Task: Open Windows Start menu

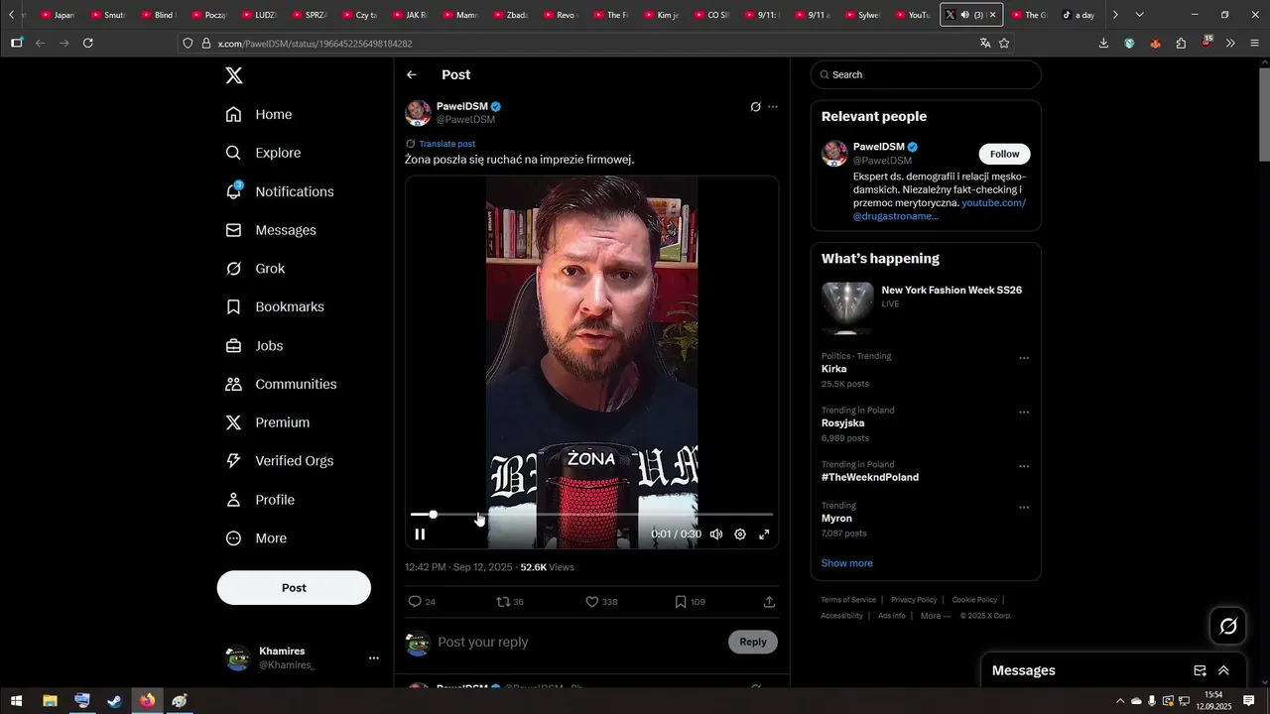Action: click(x=17, y=701)
